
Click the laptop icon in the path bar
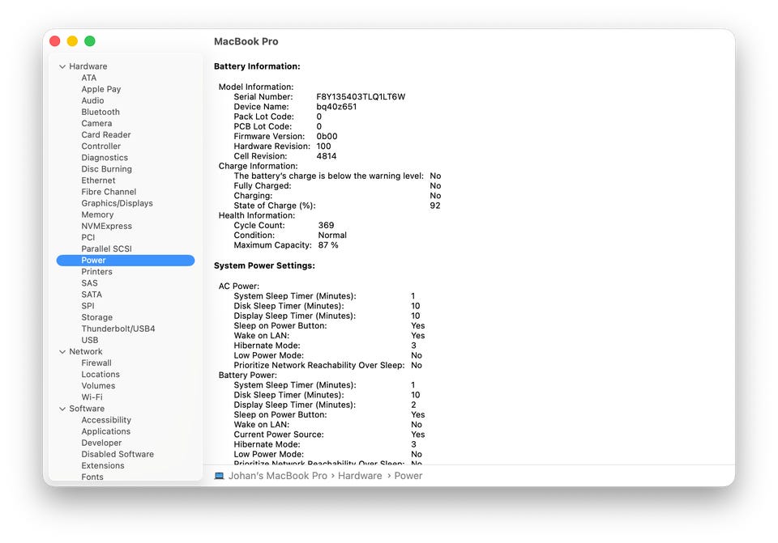(x=220, y=476)
